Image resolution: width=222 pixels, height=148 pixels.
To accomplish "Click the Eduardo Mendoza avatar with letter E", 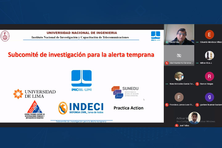I will click(x=209, y=35).
